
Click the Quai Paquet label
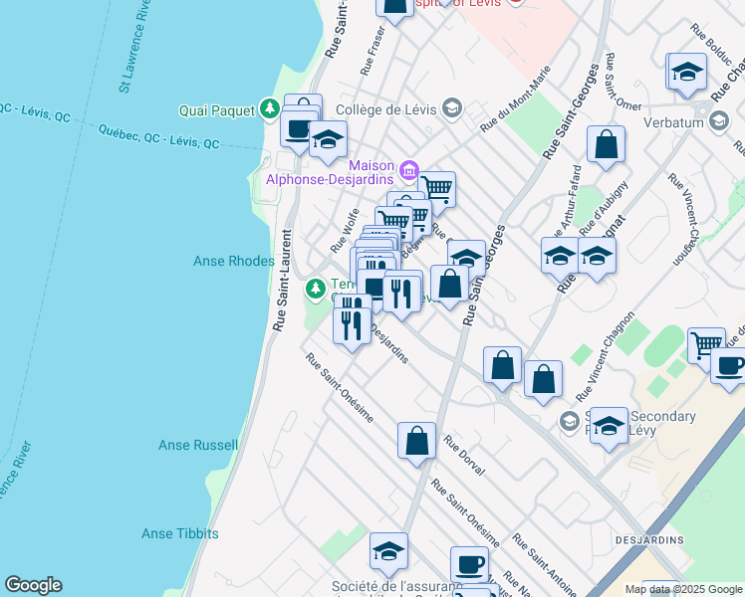[x=217, y=110]
